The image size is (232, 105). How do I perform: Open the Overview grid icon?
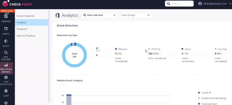click(x=6, y=16)
